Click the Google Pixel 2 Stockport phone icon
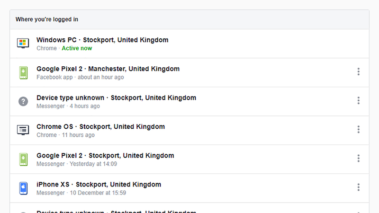This screenshot has height=213, width=379. click(23, 160)
